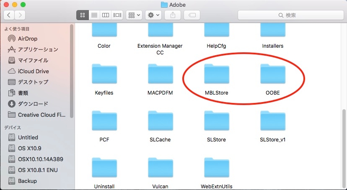Open マイファイル in sidebar
Viewport: 347px width, 190px height.
28,60
